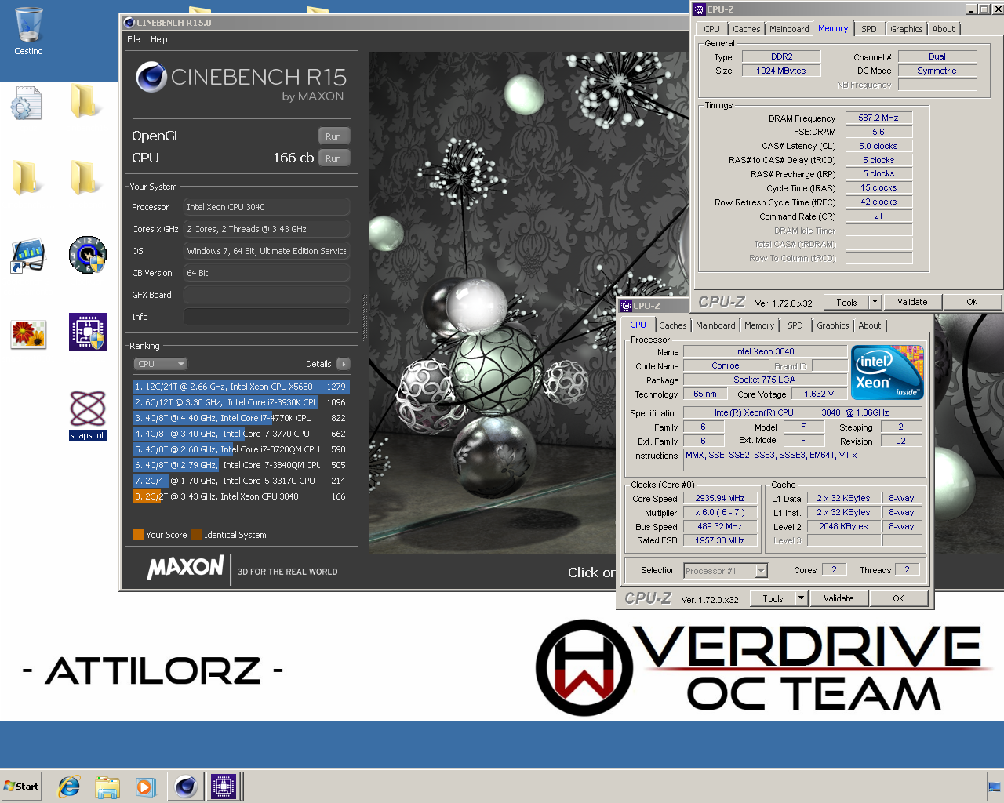
Task: Click OK in lower CPU-Z window
Action: 898,598
